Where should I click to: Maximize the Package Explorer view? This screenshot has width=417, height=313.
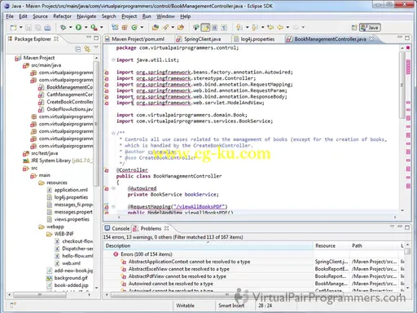point(96,37)
